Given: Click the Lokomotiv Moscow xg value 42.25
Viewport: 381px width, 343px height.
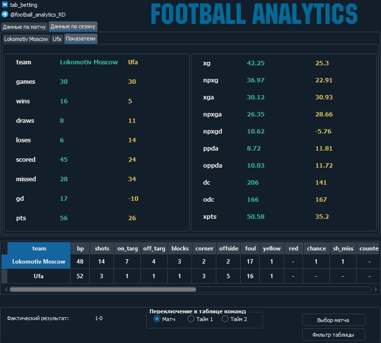Looking at the screenshot, I should coord(256,63).
